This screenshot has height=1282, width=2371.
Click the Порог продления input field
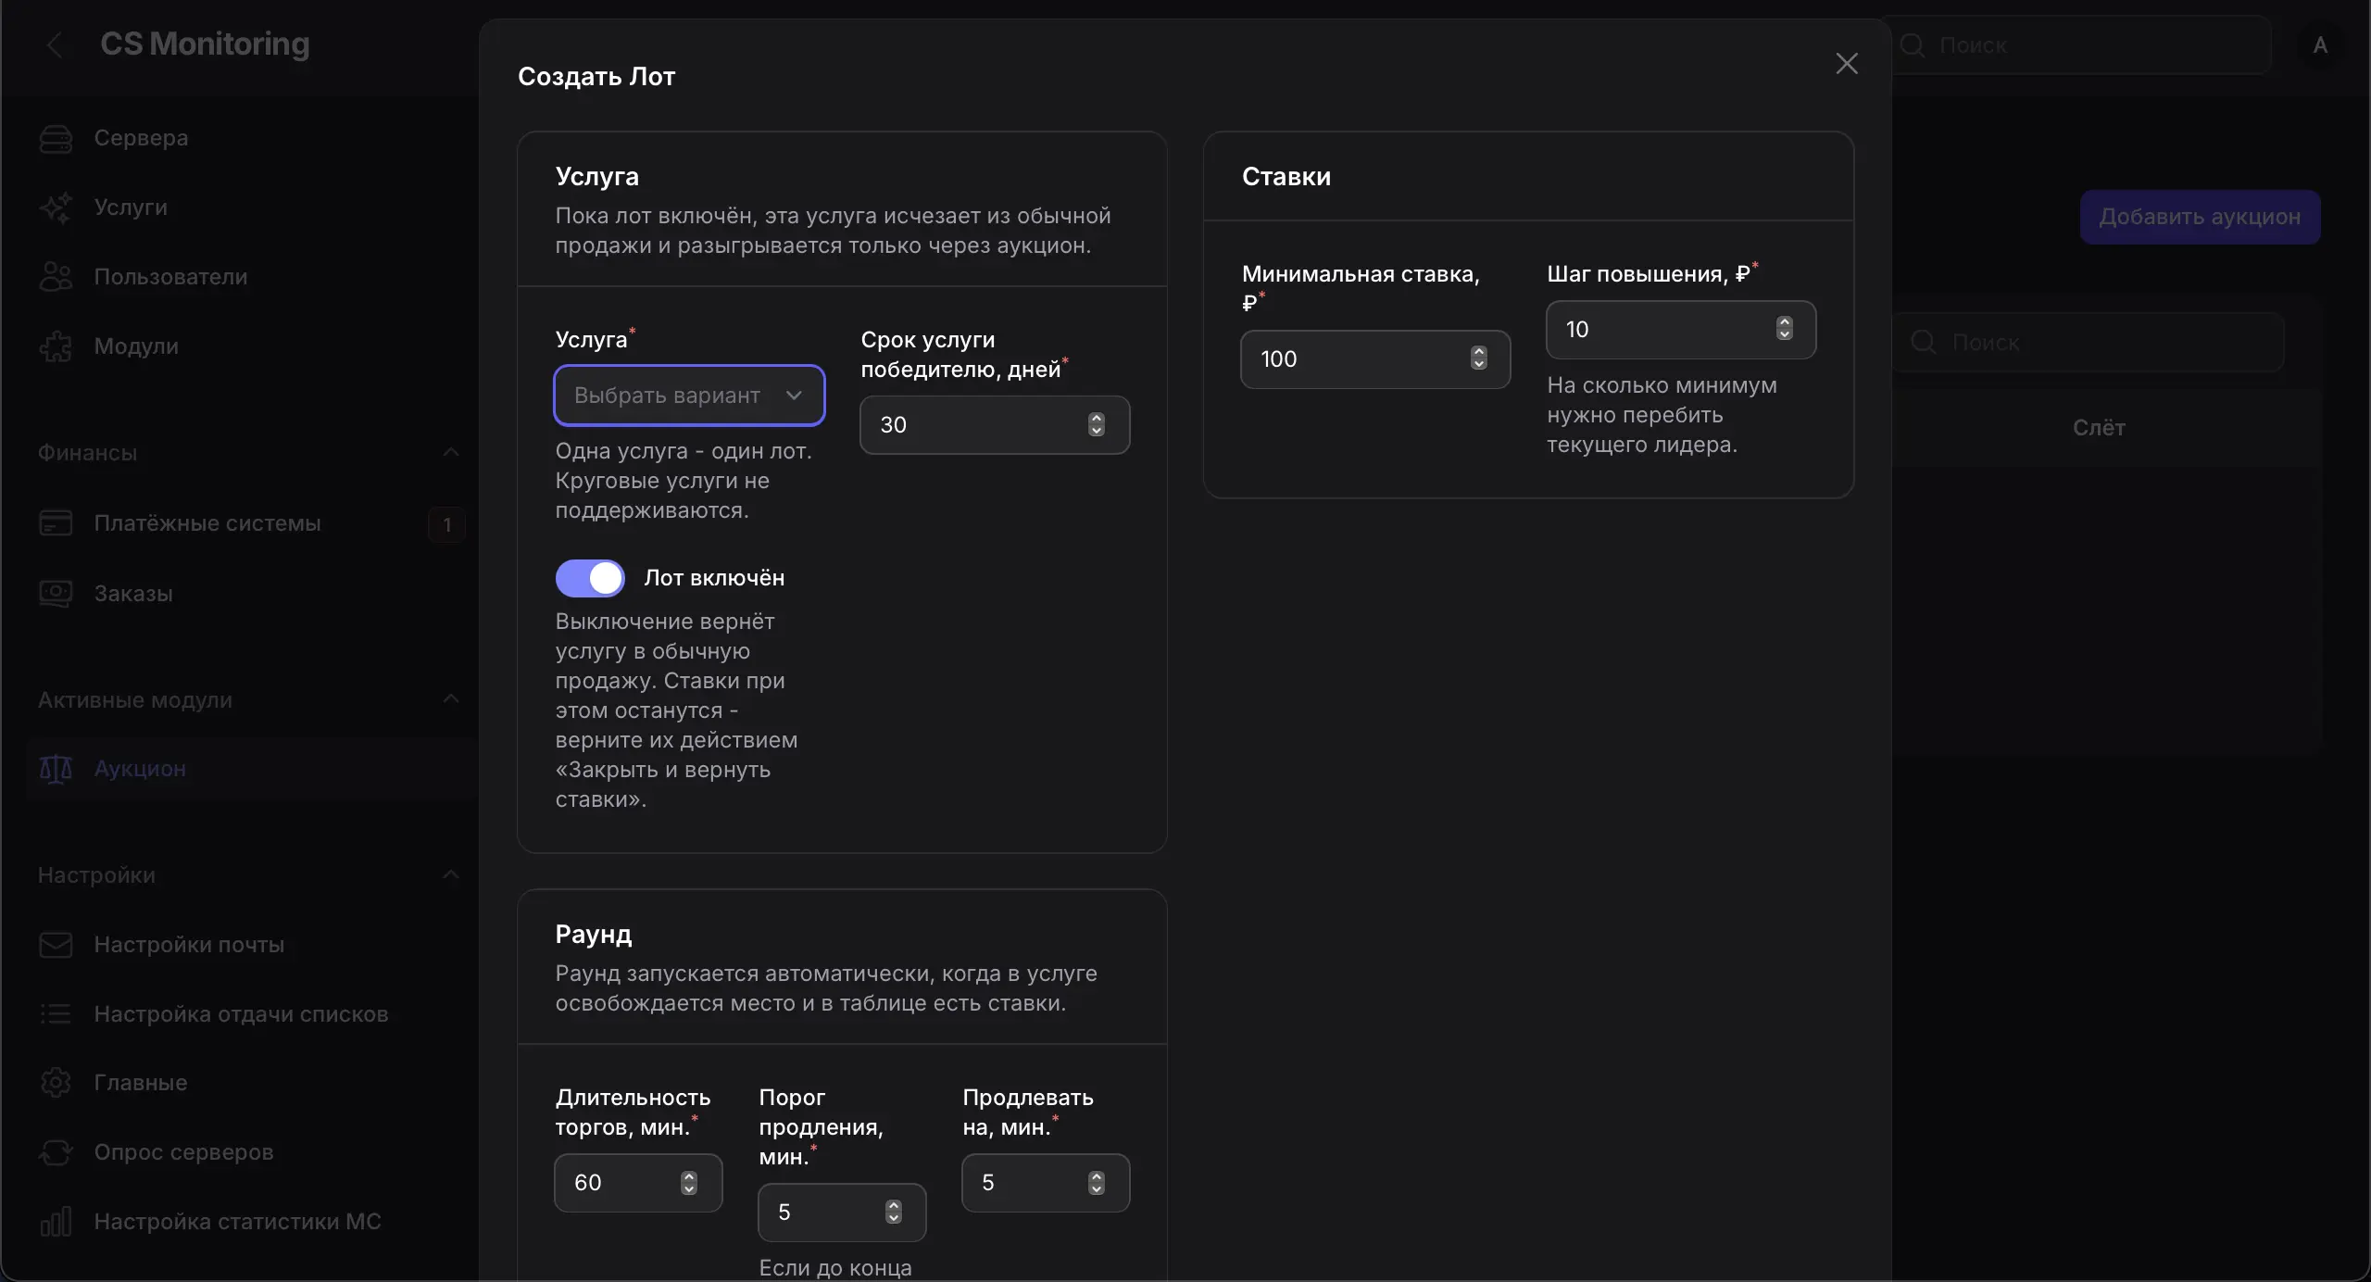842,1213
